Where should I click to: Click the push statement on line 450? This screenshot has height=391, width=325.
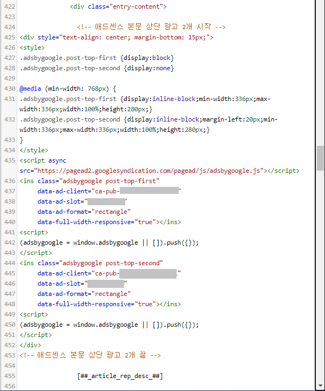(x=109, y=325)
